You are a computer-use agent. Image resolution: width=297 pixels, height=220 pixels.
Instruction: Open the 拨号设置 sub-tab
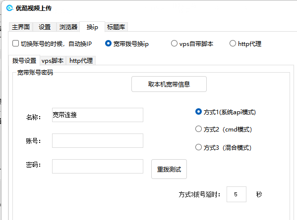point(24,60)
